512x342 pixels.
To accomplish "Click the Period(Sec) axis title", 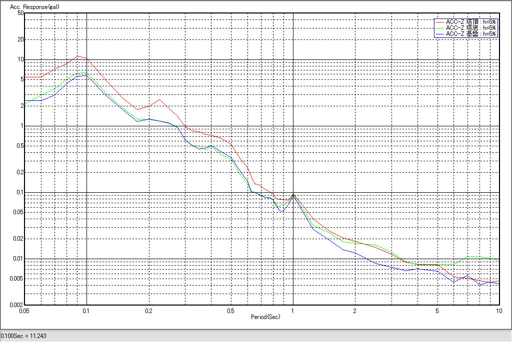I will (x=265, y=317).
